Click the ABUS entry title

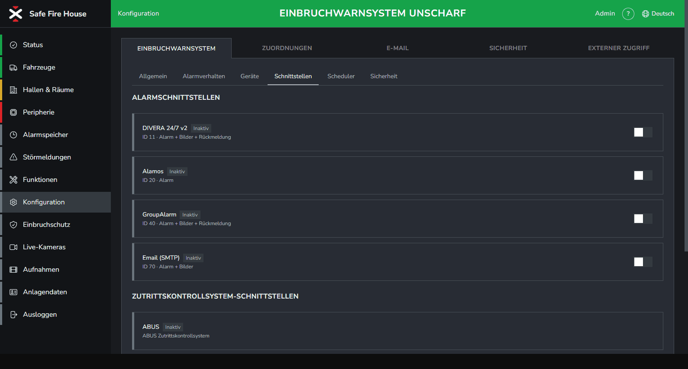[151, 327]
